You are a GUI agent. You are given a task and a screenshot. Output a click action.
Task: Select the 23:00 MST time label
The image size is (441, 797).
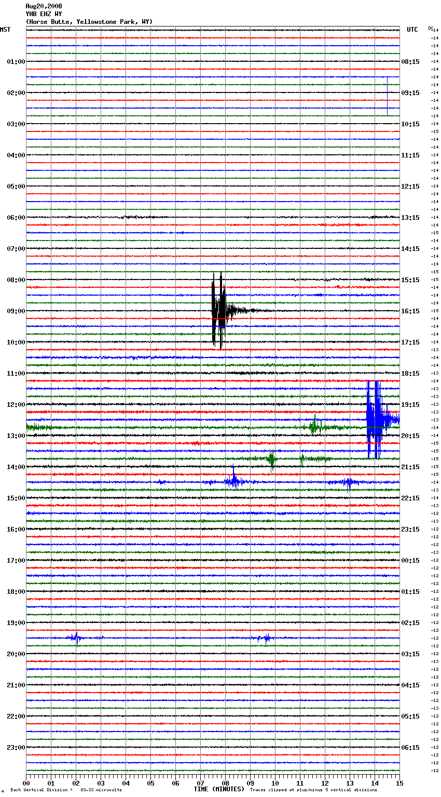pos(16,748)
